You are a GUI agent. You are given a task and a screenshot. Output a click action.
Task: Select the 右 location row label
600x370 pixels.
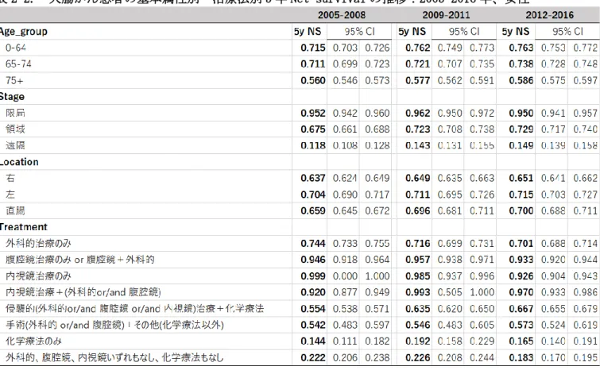coord(10,178)
